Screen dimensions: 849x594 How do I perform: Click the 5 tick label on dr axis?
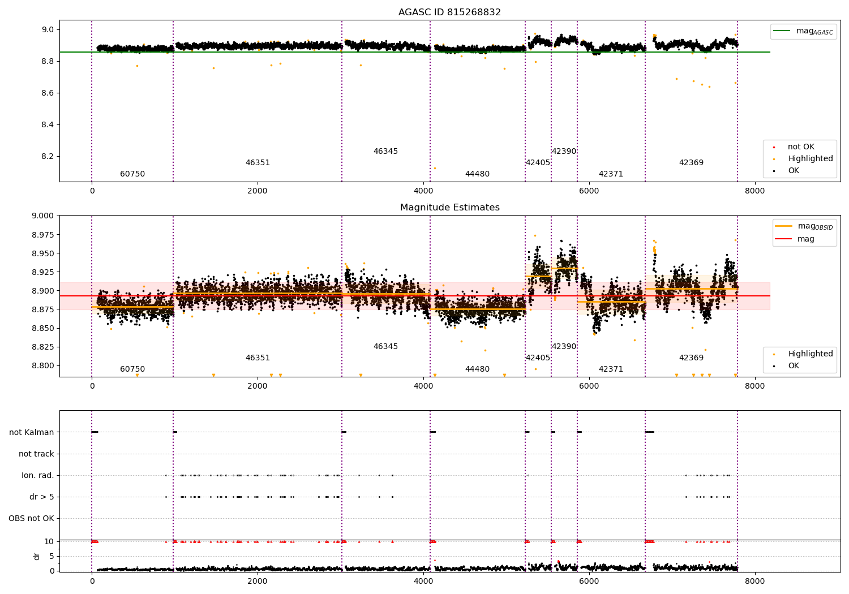(52, 556)
